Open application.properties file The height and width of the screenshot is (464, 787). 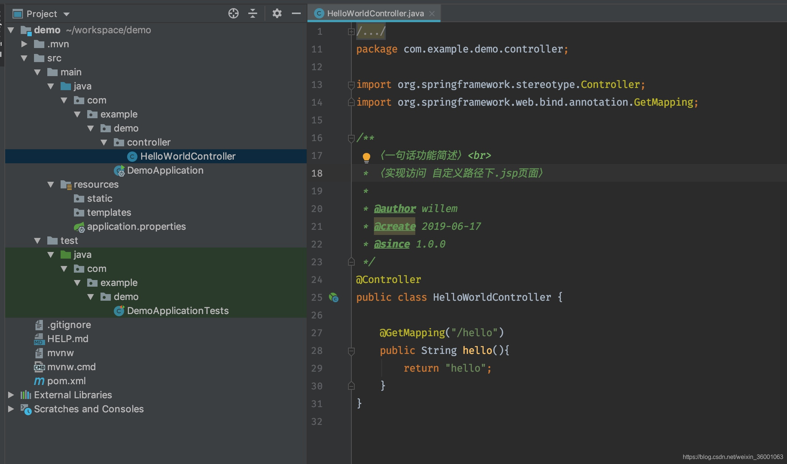[136, 226]
